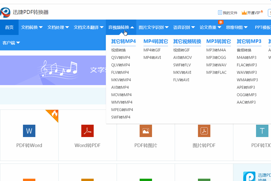Click the PDF转TXT teal T icon
The height and width of the screenshot is (181, 271).
[262, 131]
